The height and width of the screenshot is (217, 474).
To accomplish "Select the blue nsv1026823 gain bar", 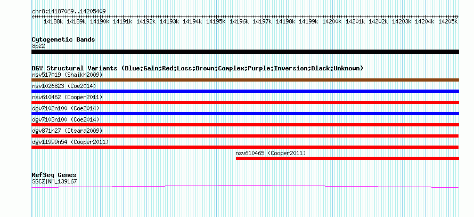I will [245, 91].
